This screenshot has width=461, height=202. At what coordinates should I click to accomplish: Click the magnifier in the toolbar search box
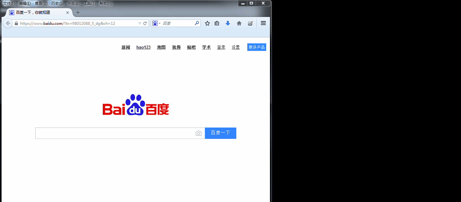coord(197,23)
